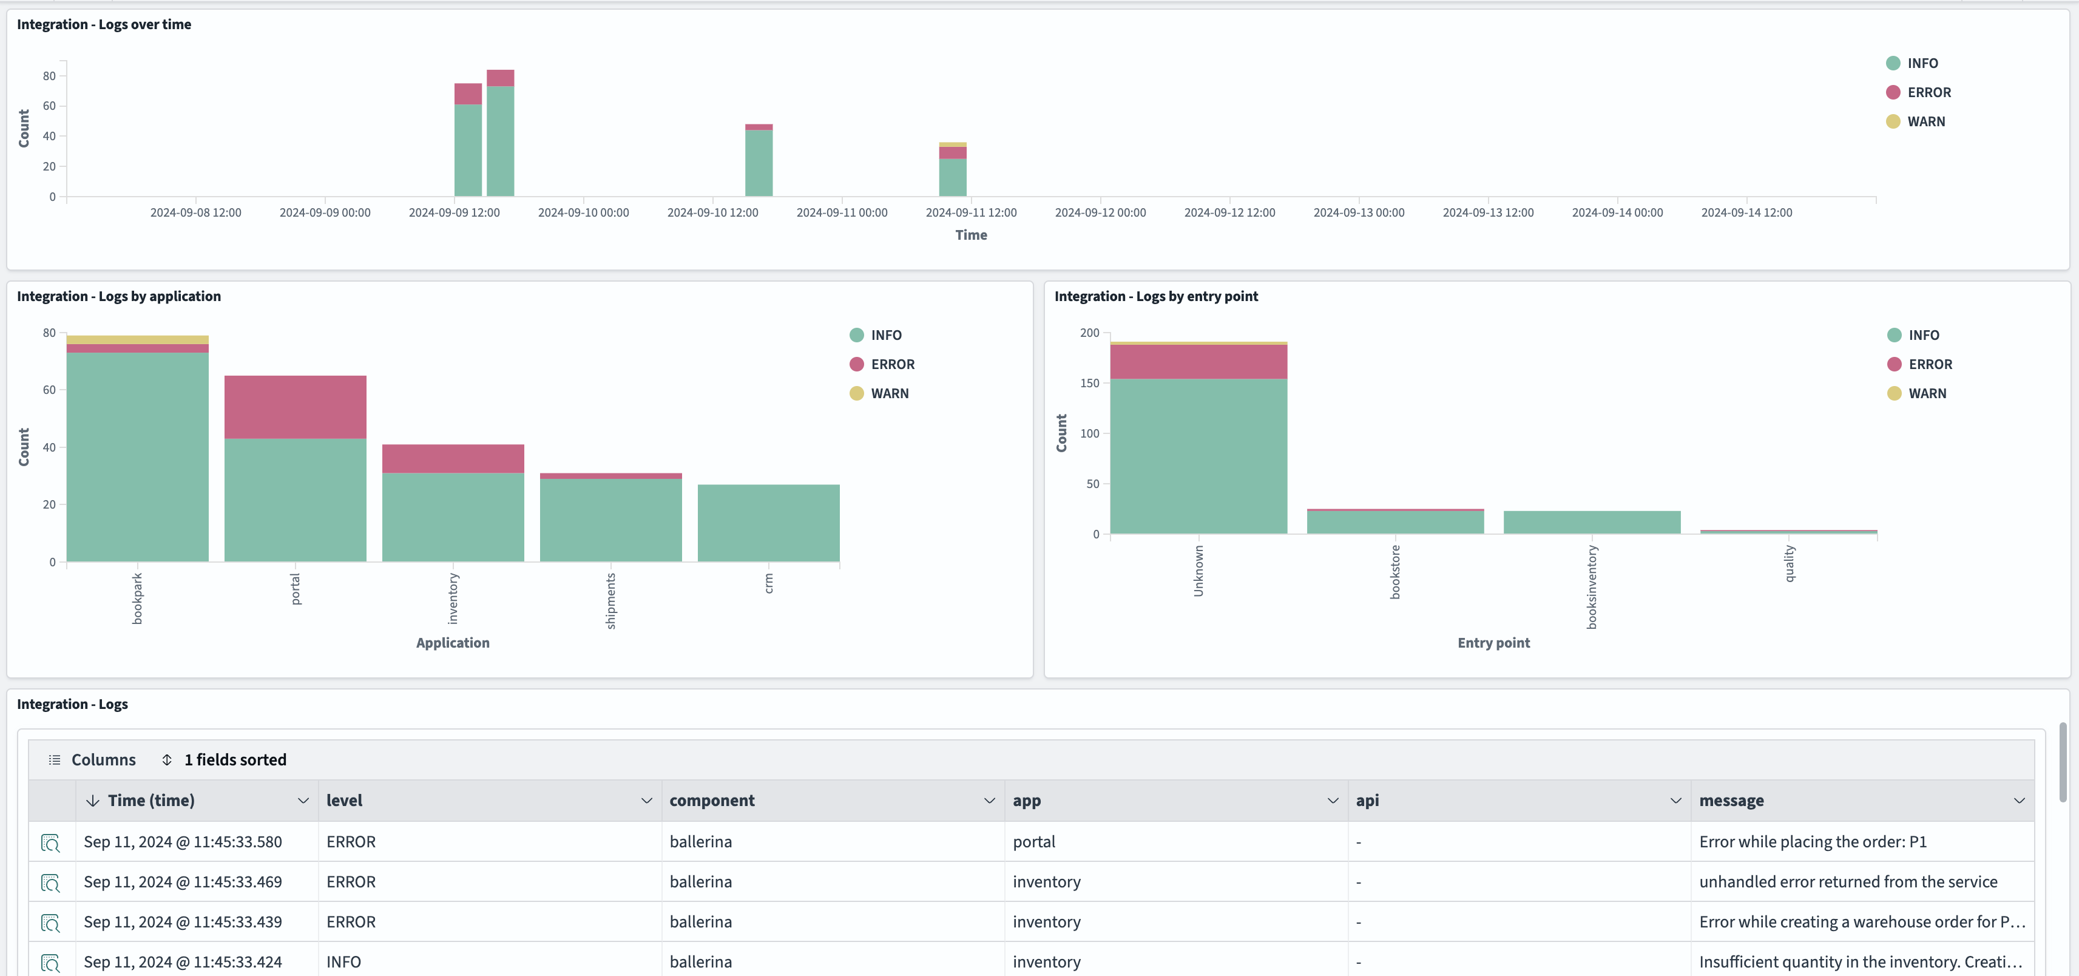Click the Unknown entry point INFO bar
Image resolution: width=2079 pixels, height=976 pixels.
1198,456
